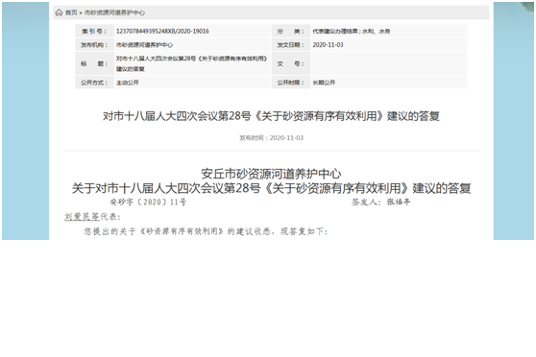
Task: Select the 发文日期 label cell
Action: tap(291, 45)
